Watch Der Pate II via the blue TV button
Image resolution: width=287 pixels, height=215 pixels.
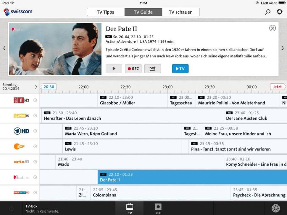click(180, 68)
